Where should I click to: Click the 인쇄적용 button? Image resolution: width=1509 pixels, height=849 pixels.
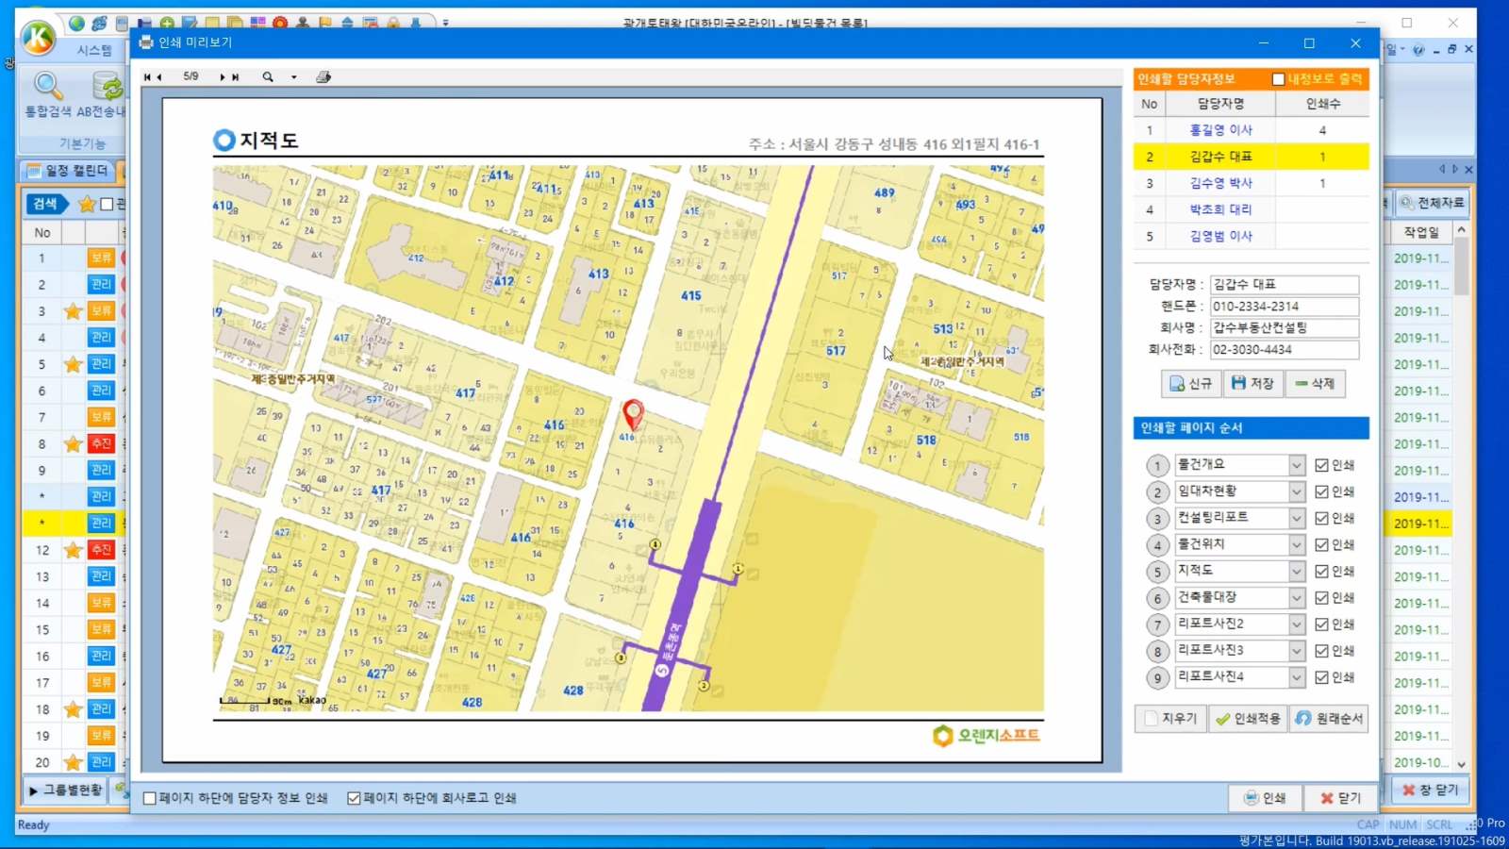[x=1248, y=719]
